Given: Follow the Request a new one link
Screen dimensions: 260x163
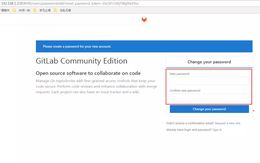Looking at the screenshot, I should (227, 123).
